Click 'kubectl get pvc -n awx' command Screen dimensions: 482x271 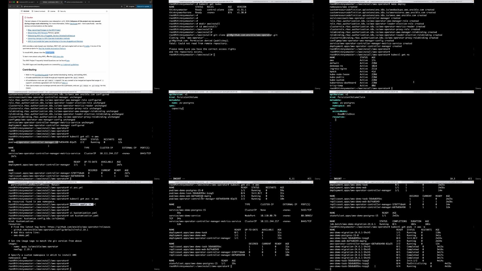tap(84, 199)
